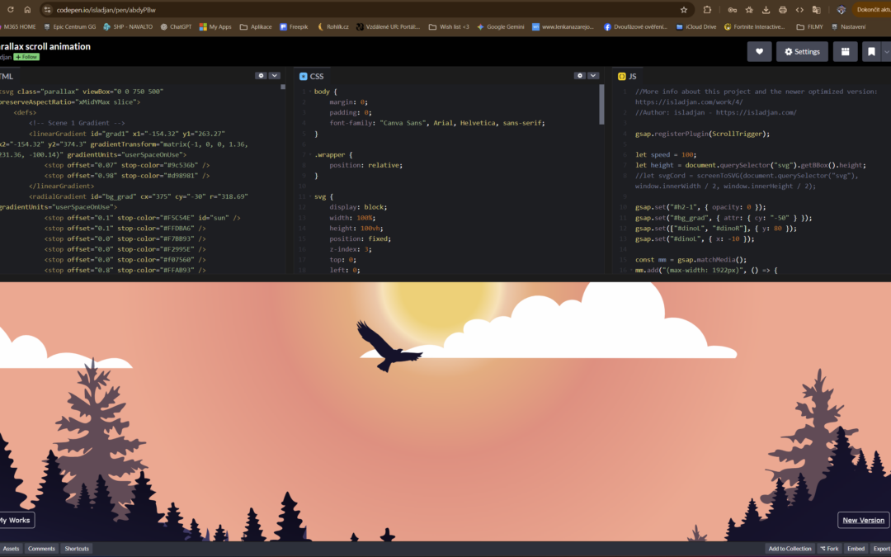Open the CSS editor settings gear
This screenshot has height=557, width=891.
(580, 76)
